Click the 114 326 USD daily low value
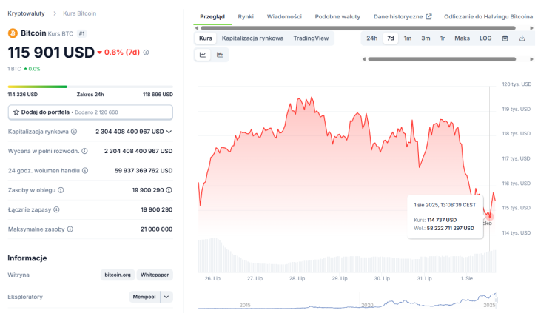 (23, 95)
